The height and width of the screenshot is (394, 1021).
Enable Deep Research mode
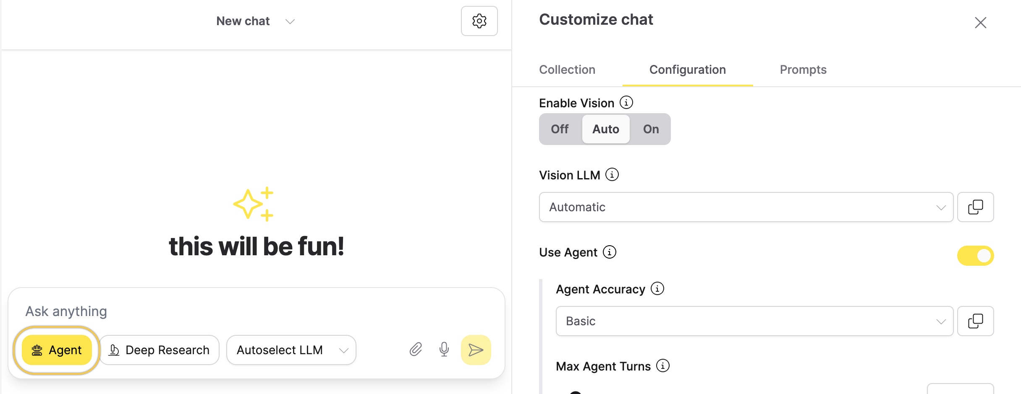[160, 350]
